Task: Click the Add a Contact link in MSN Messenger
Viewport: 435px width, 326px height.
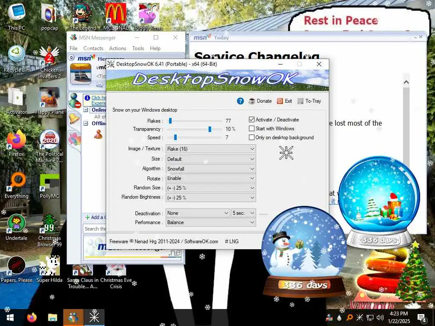Action: click(96, 217)
